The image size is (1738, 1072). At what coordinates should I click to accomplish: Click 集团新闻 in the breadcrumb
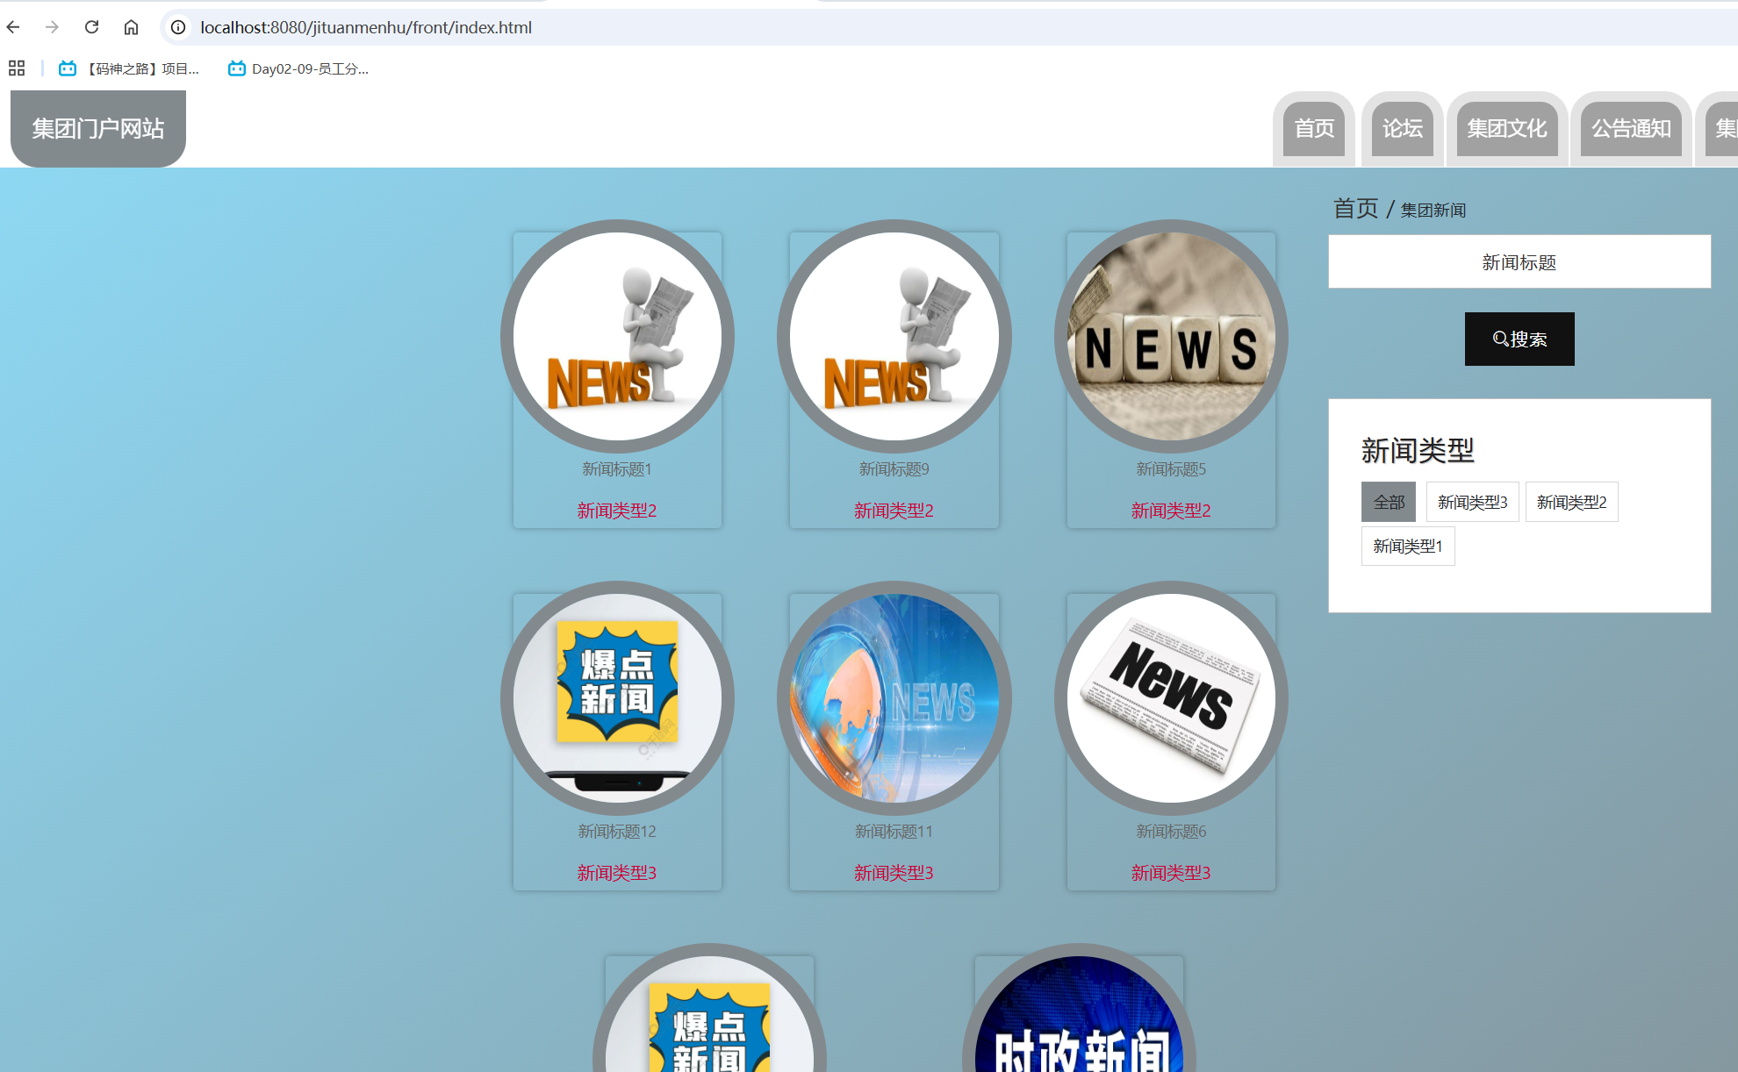point(1433,211)
